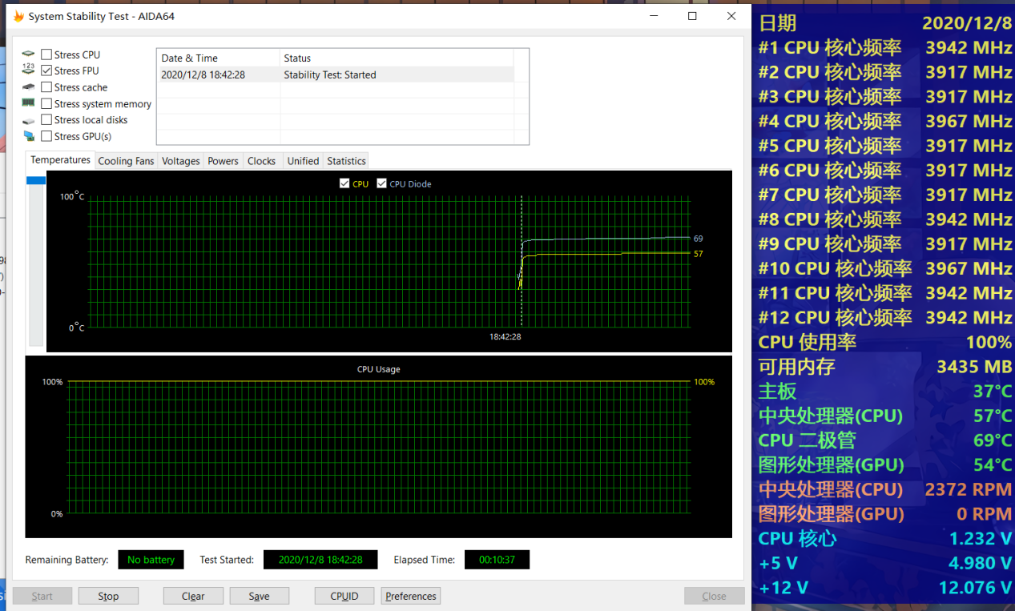1015x611 pixels.
Task: Click the disk drive icon beside Stress local disks
Action: click(x=29, y=120)
